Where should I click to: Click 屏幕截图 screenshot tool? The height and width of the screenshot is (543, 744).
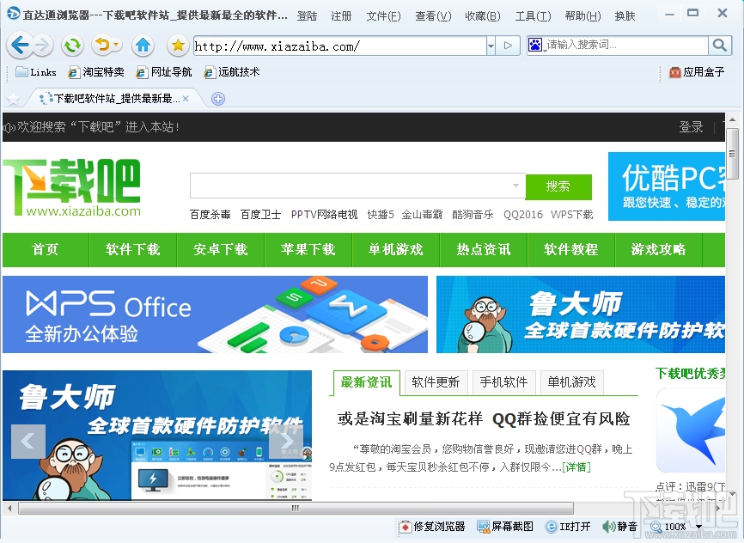coord(505,527)
